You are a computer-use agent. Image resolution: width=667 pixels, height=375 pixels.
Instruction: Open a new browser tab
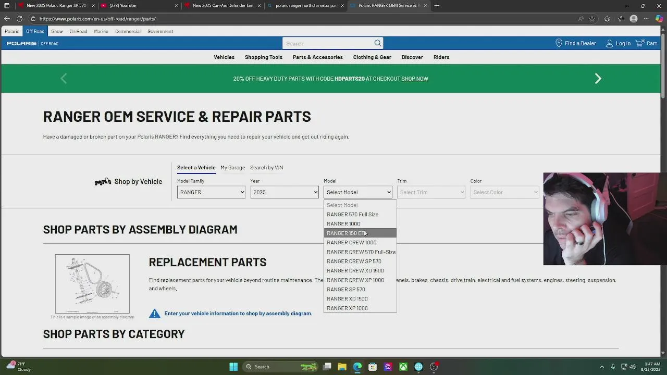tap(437, 6)
